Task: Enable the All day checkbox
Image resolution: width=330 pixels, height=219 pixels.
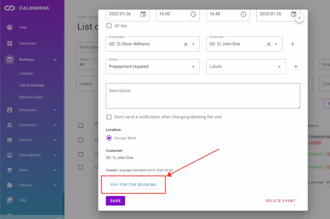Action: [109, 25]
